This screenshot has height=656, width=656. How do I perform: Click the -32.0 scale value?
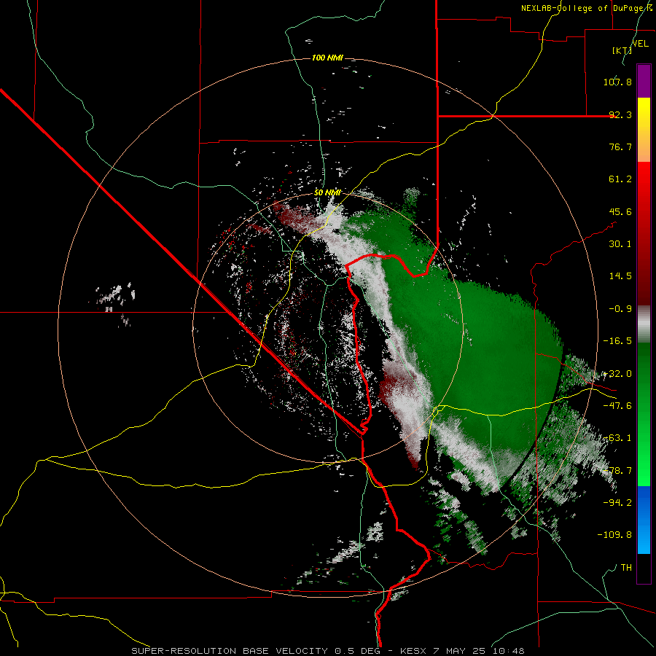(x=617, y=374)
